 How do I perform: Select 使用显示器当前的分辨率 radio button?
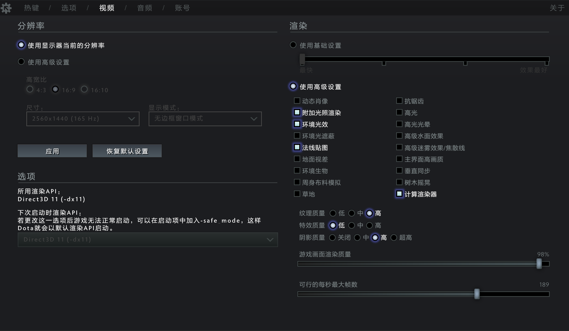pyautogui.click(x=21, y=45)
